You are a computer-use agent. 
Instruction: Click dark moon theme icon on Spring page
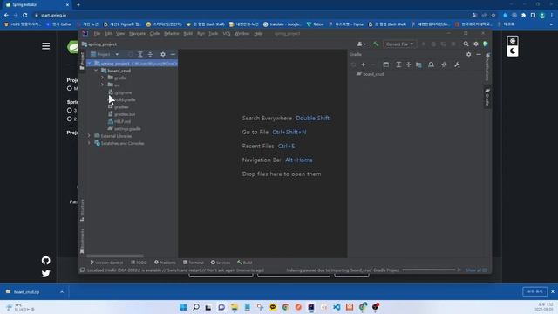(513, 51)
